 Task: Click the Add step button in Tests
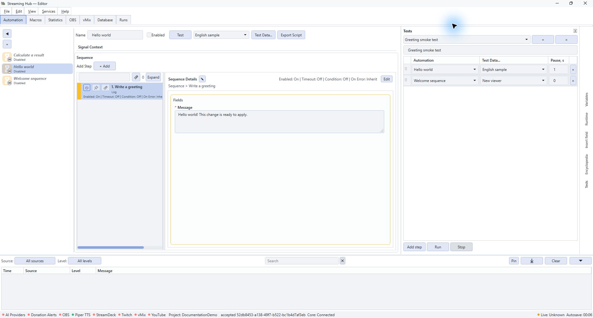point(414,247)
